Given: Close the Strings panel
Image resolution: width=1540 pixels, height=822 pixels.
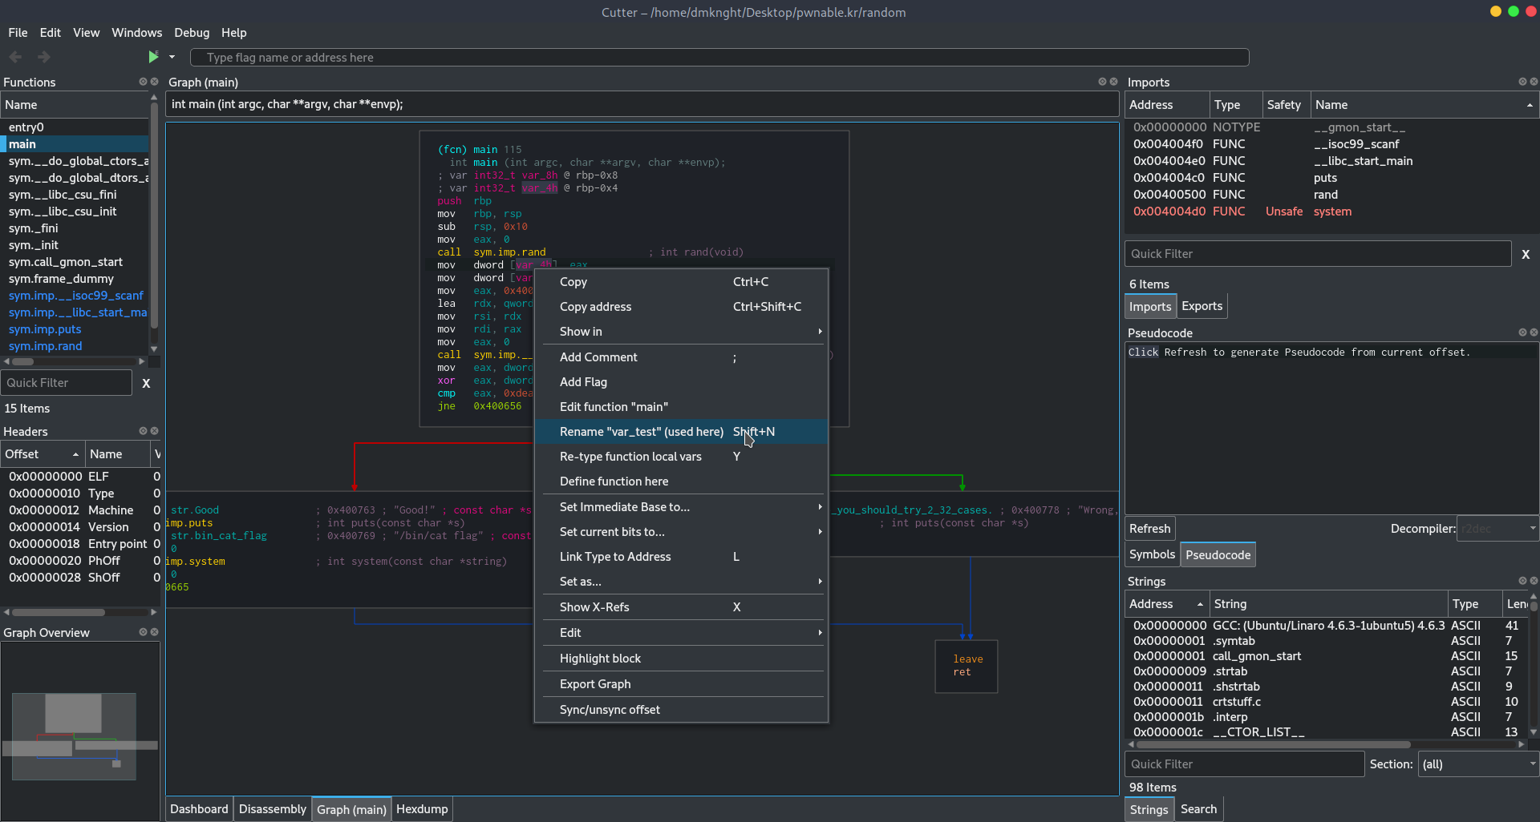Looking at the screenshot, I should click(1534, 581).
